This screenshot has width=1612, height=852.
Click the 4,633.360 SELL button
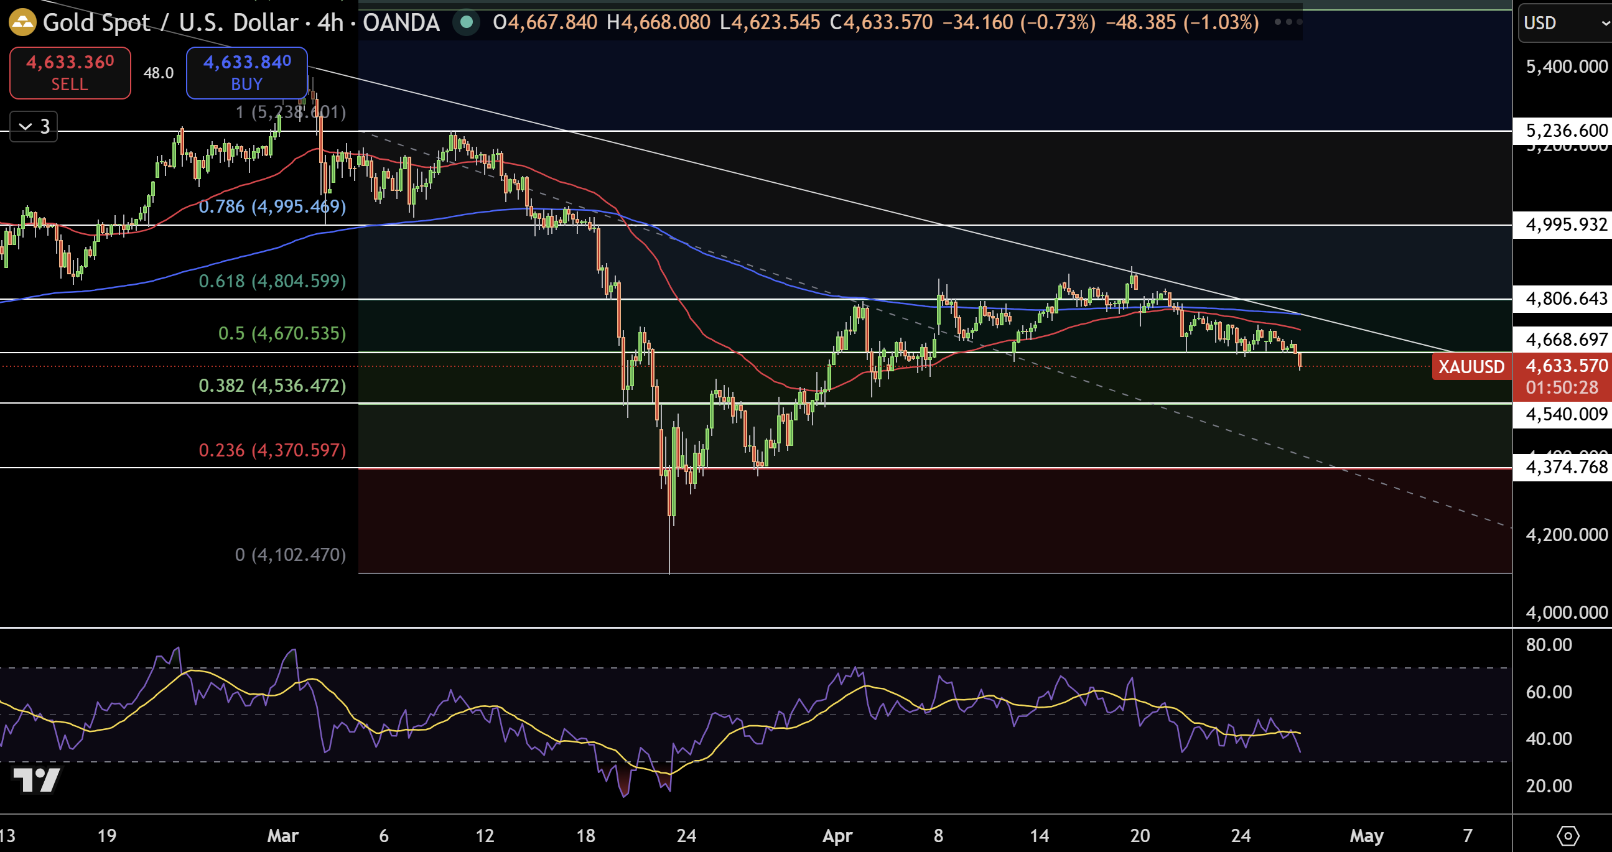[x=70, y=73]
